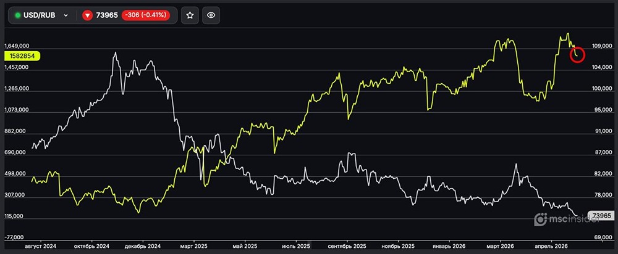
Task: Click the сентябрь 2025 date label
Action: 347,246
